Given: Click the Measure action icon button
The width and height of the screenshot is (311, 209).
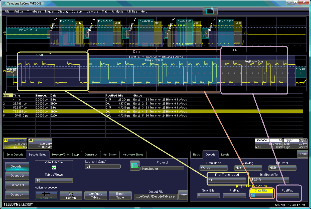Looking at the screenshot, I should click(46, 195).
